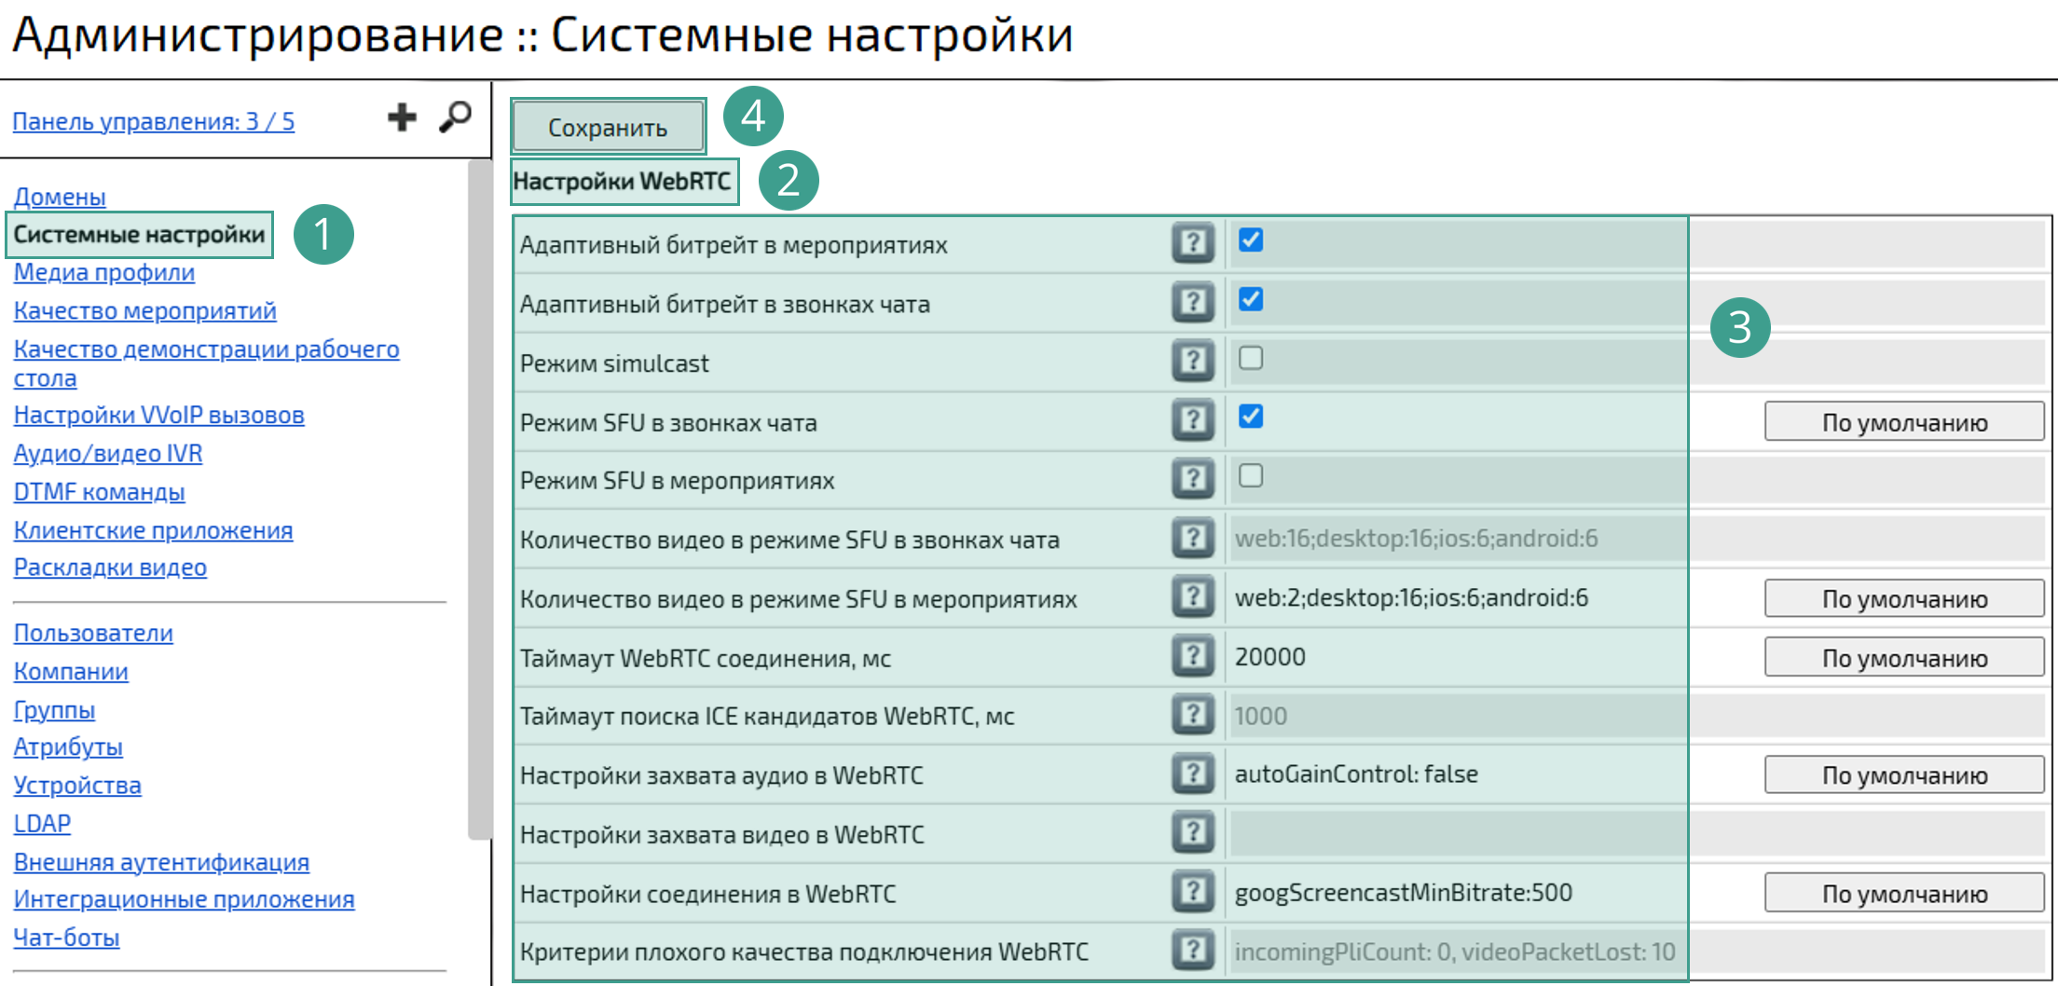
Task: Open the "Панель управления: 3 / 5" link
Action: tap(153, 119)
